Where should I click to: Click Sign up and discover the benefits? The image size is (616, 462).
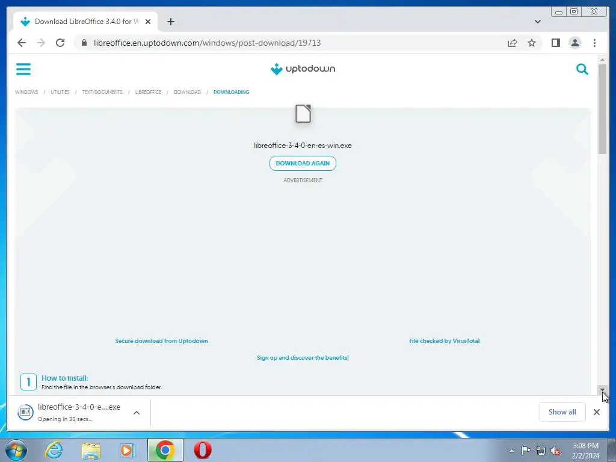point(303,358)
